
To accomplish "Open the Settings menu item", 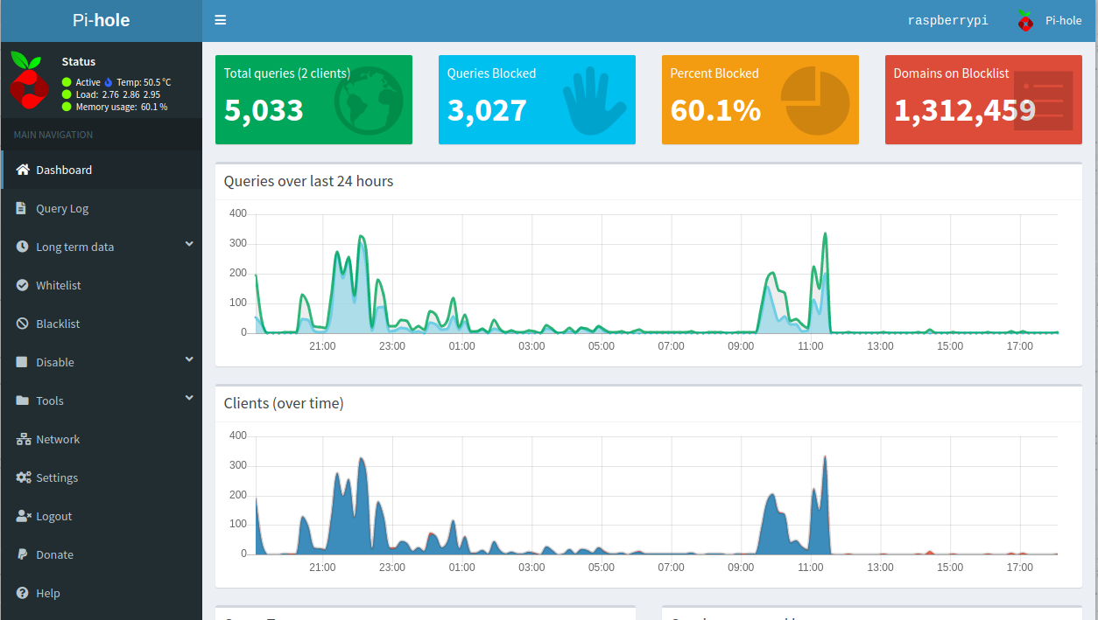I will 102,477.
